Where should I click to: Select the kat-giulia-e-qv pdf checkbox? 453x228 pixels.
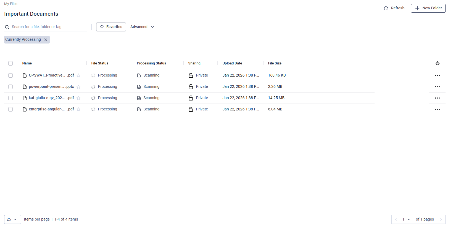tap(10, 98)
